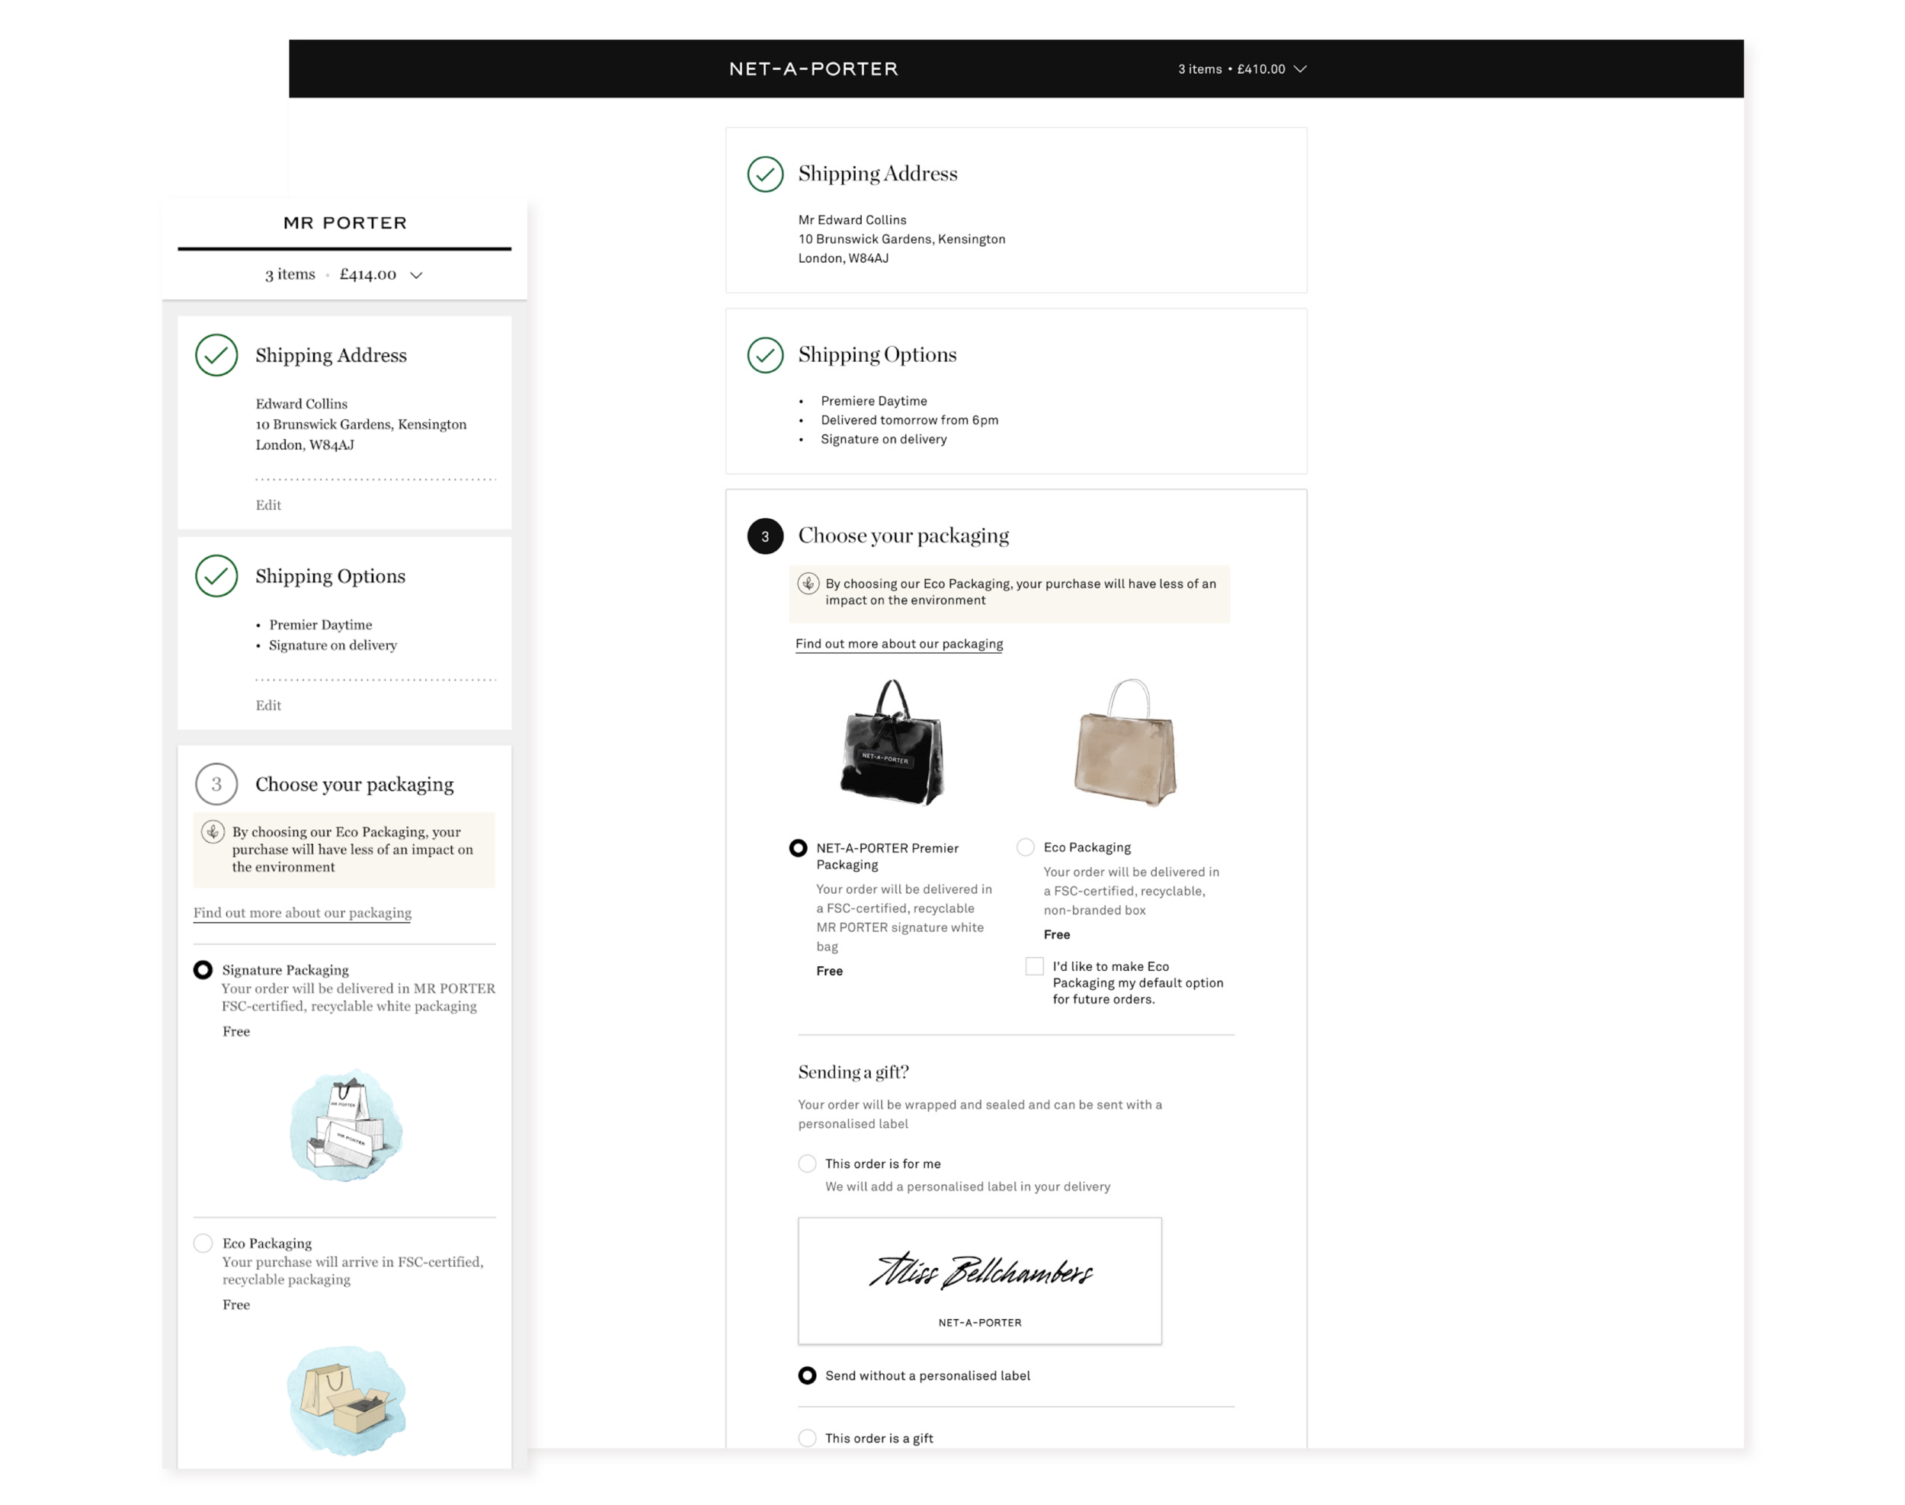
Task: Expand the 3 items £414.00 mobile summary
Action: [x=344, y=274]
